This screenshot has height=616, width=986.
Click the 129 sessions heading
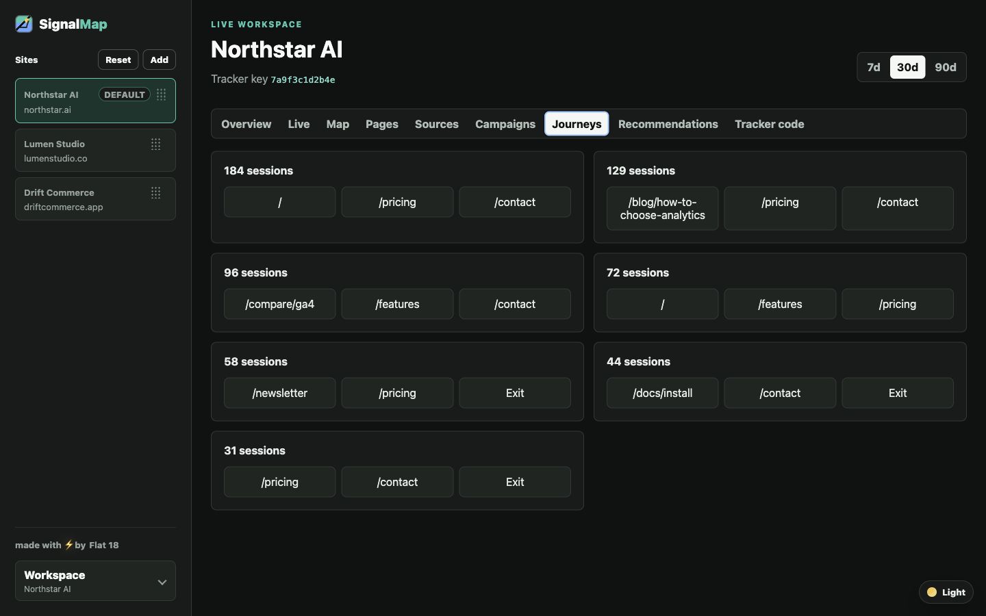641,170
